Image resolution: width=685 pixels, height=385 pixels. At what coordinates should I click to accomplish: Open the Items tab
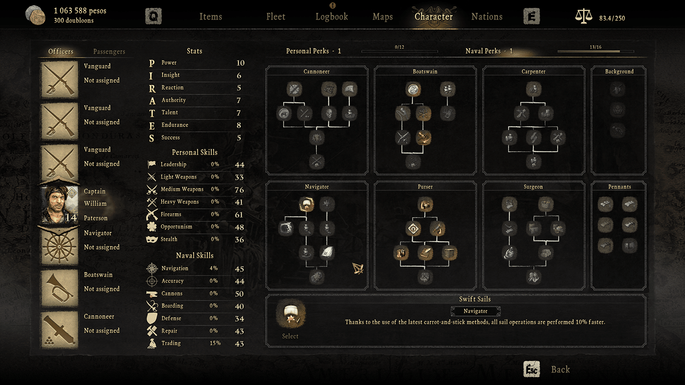[211, 17]
